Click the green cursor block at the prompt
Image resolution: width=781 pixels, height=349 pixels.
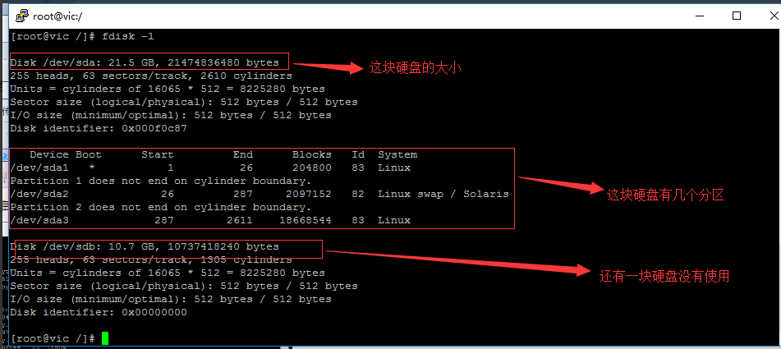(105, 338)
